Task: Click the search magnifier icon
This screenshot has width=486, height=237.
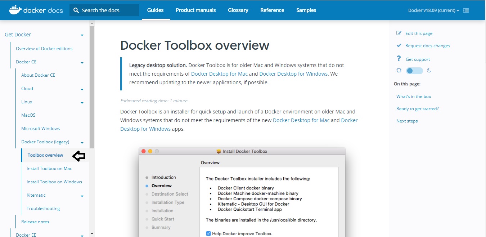Action: tap(76, 10)
